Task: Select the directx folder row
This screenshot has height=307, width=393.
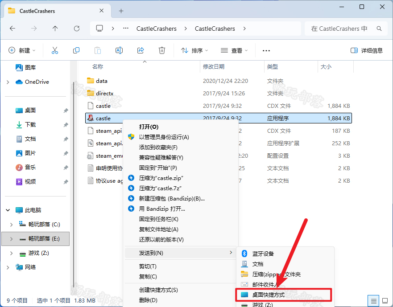Action: click(219, 93)
